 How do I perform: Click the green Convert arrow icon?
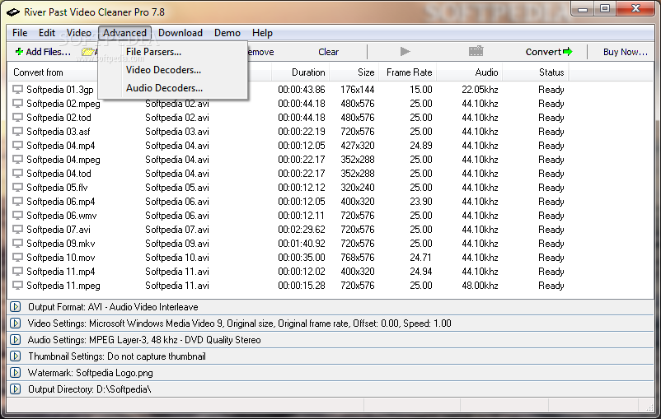coord(568,52)
